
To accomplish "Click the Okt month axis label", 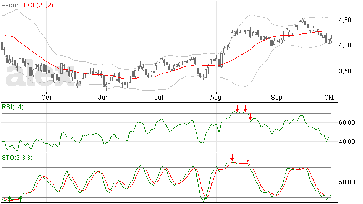I will (x=329, y=98).
